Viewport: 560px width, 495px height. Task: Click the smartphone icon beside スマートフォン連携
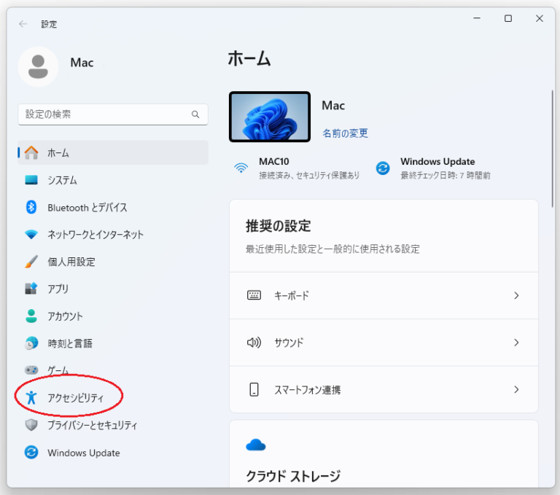[x=254, y=390]
